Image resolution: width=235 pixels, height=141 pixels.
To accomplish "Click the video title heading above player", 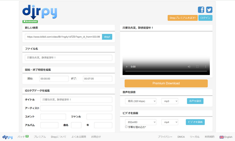I will point(138,28).
